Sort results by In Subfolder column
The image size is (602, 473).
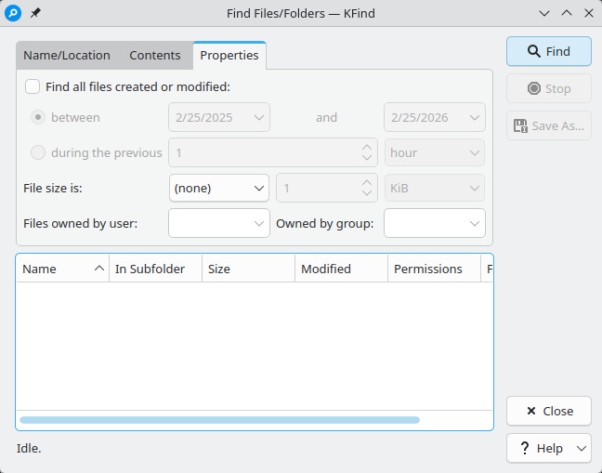155,269
